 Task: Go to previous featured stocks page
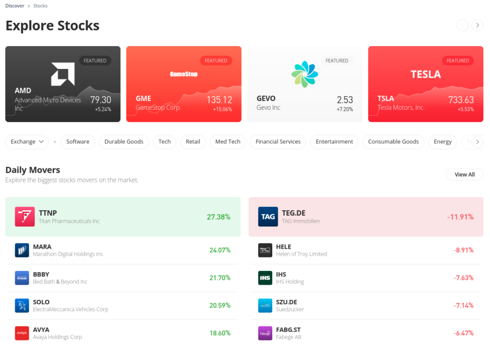[462, 25]
